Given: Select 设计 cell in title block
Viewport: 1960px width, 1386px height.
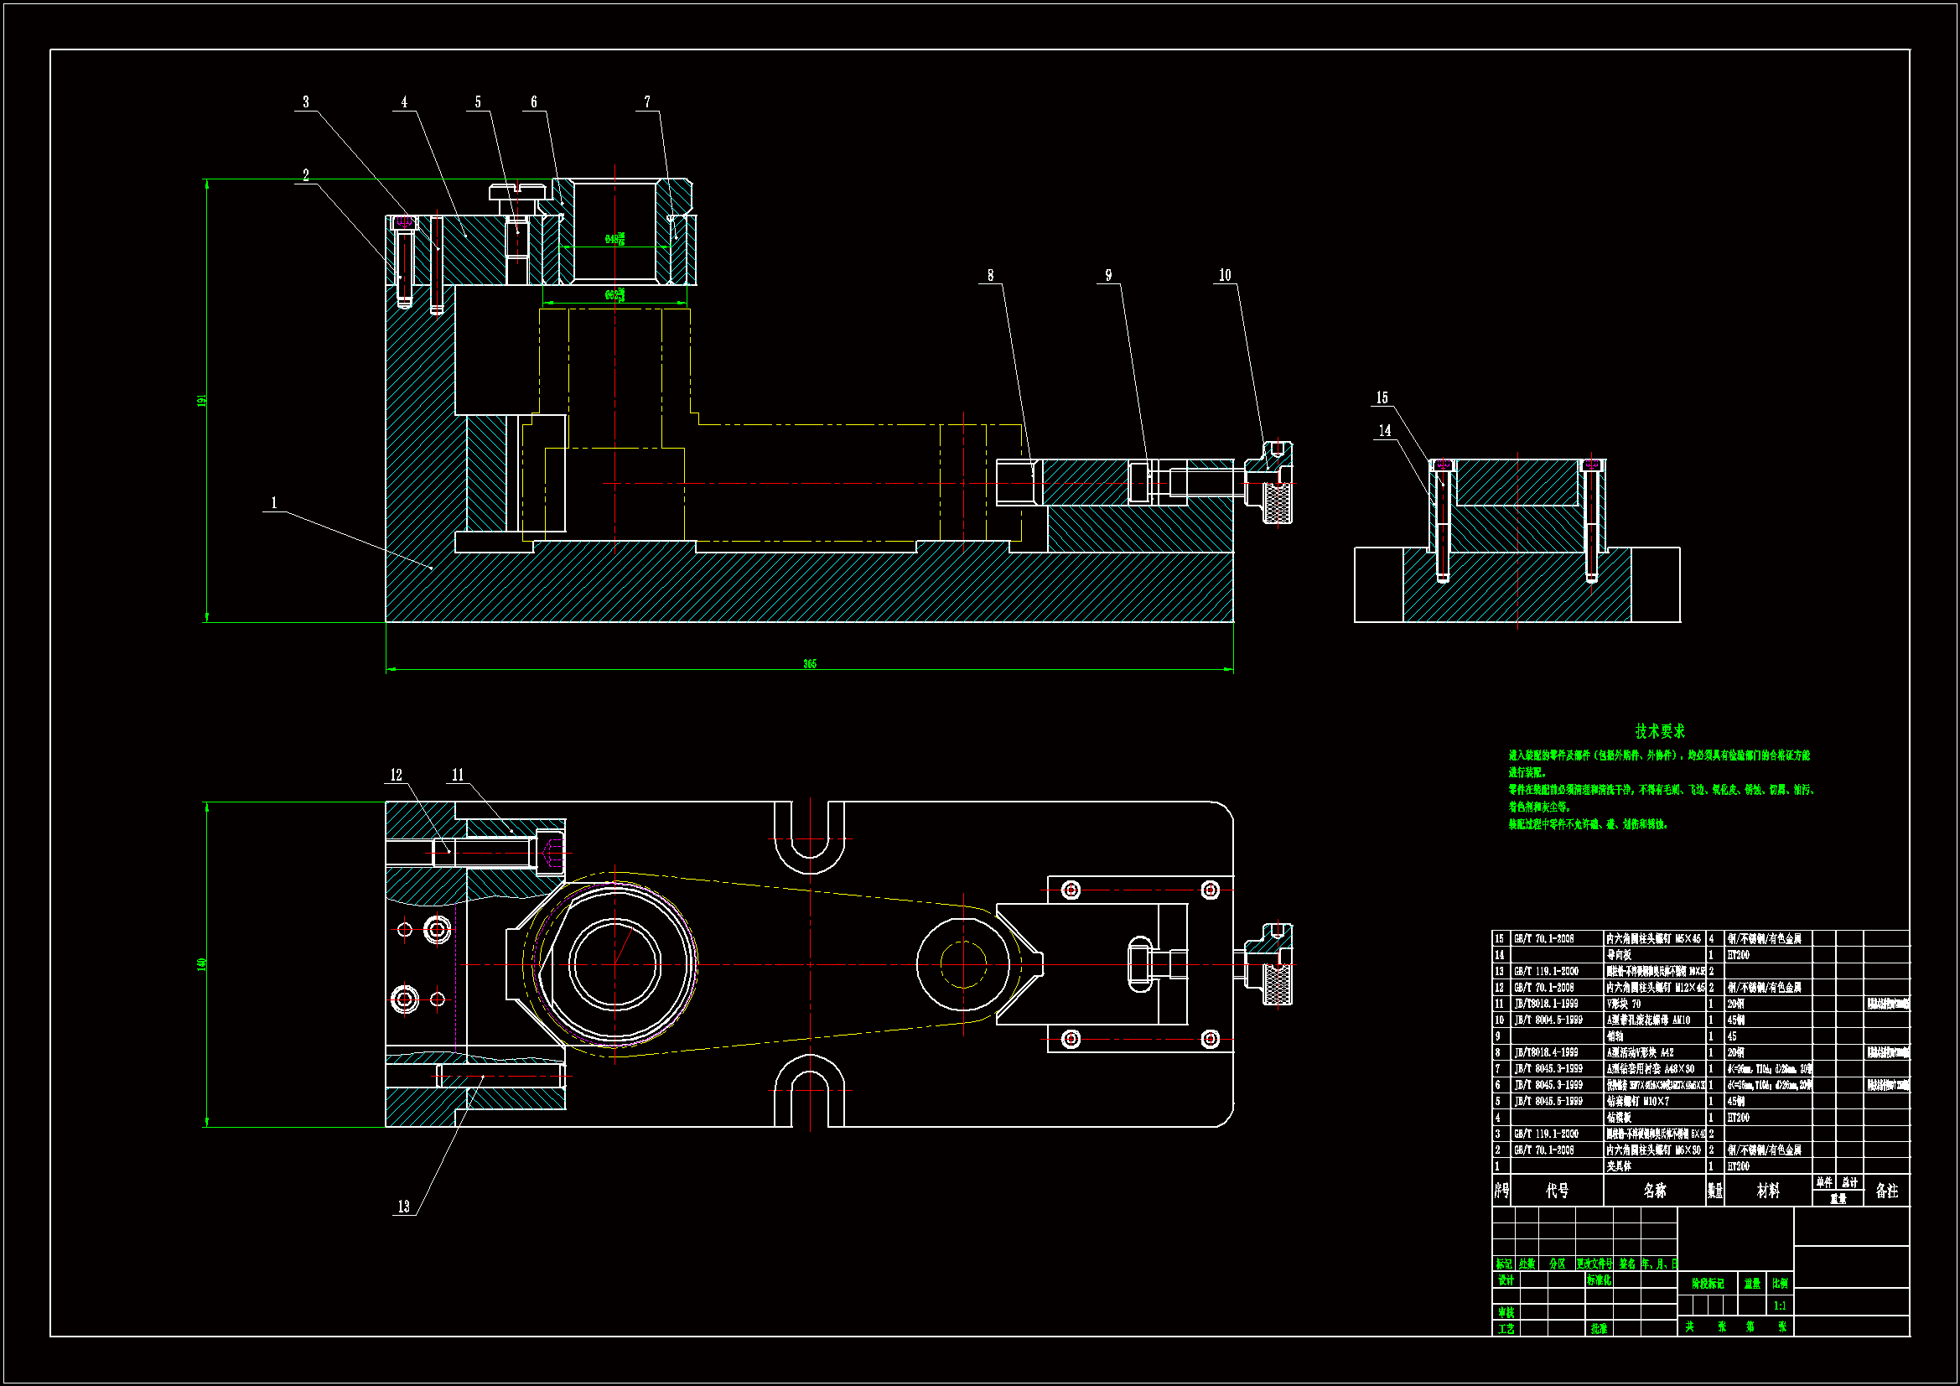Looking at the screenshot, I should (1505, 1280).
